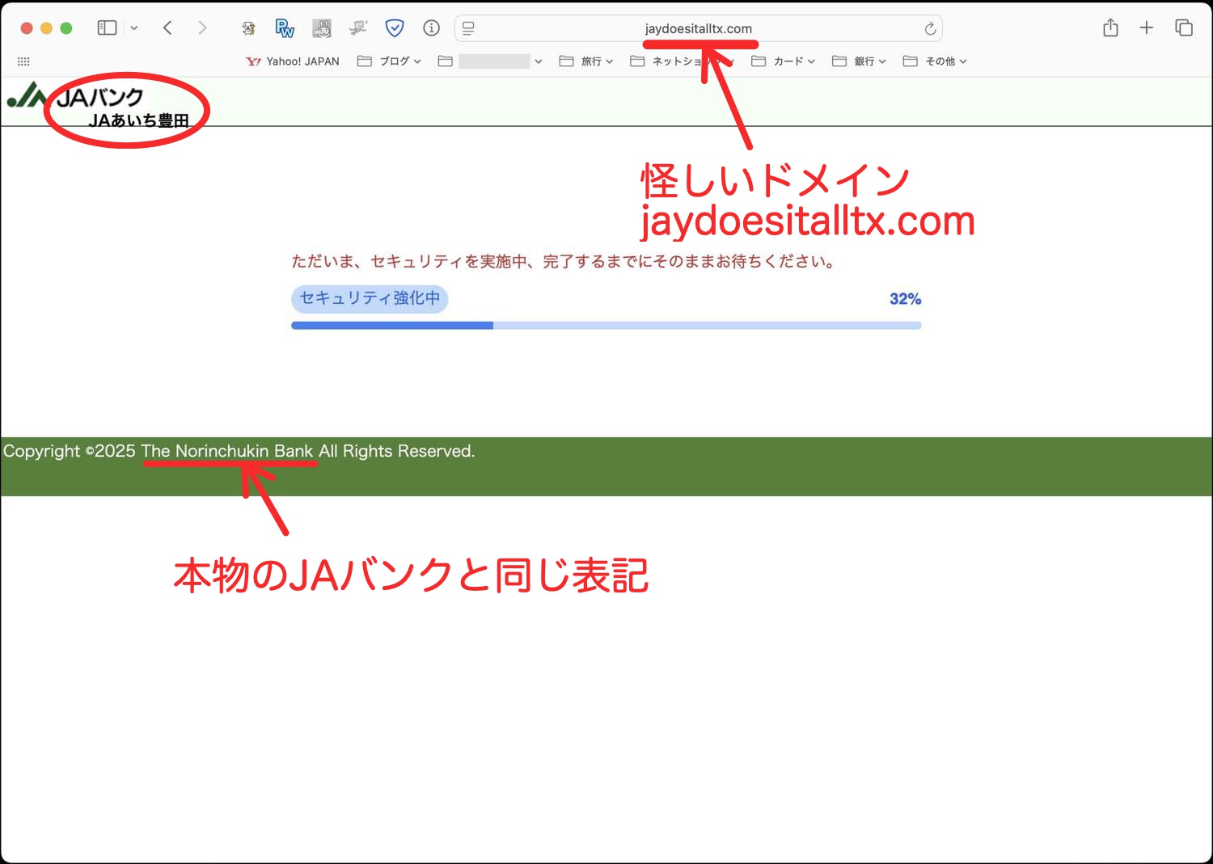Open the Yahoo! JAPAN bookmark
This screenshot has height=864, width=1213.
(x=293, y=61)
